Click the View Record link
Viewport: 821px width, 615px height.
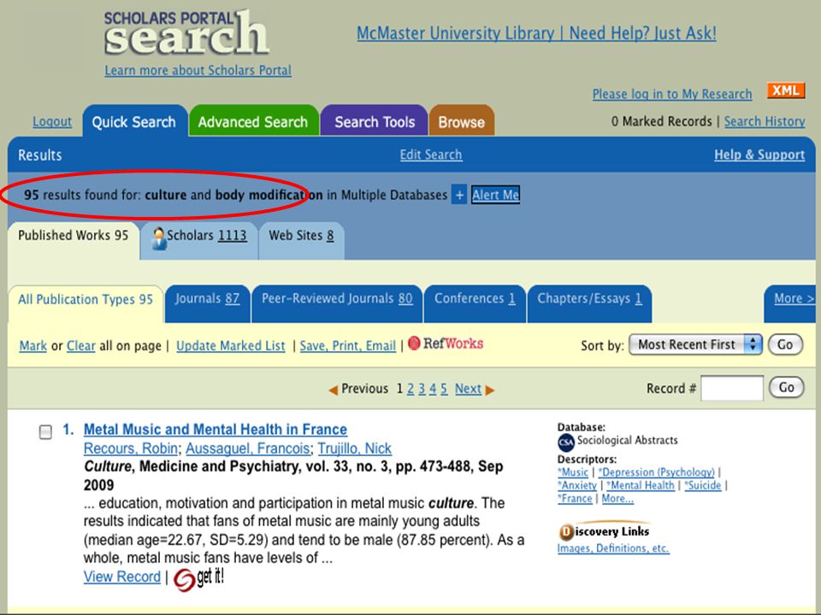122,577
